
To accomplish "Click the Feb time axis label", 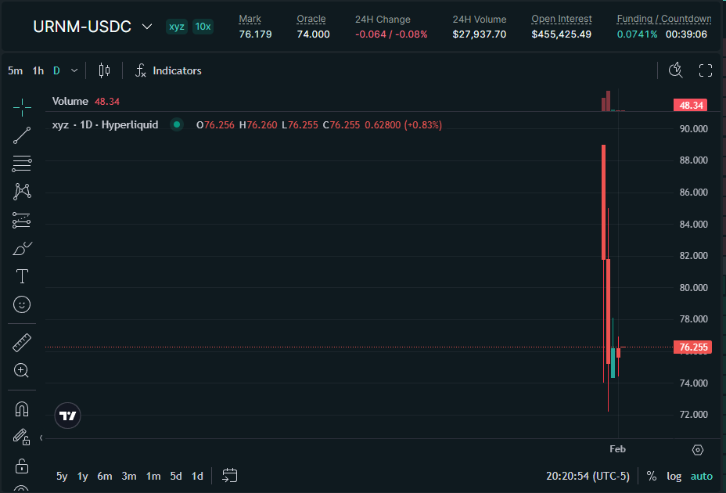I will point(618,449).
